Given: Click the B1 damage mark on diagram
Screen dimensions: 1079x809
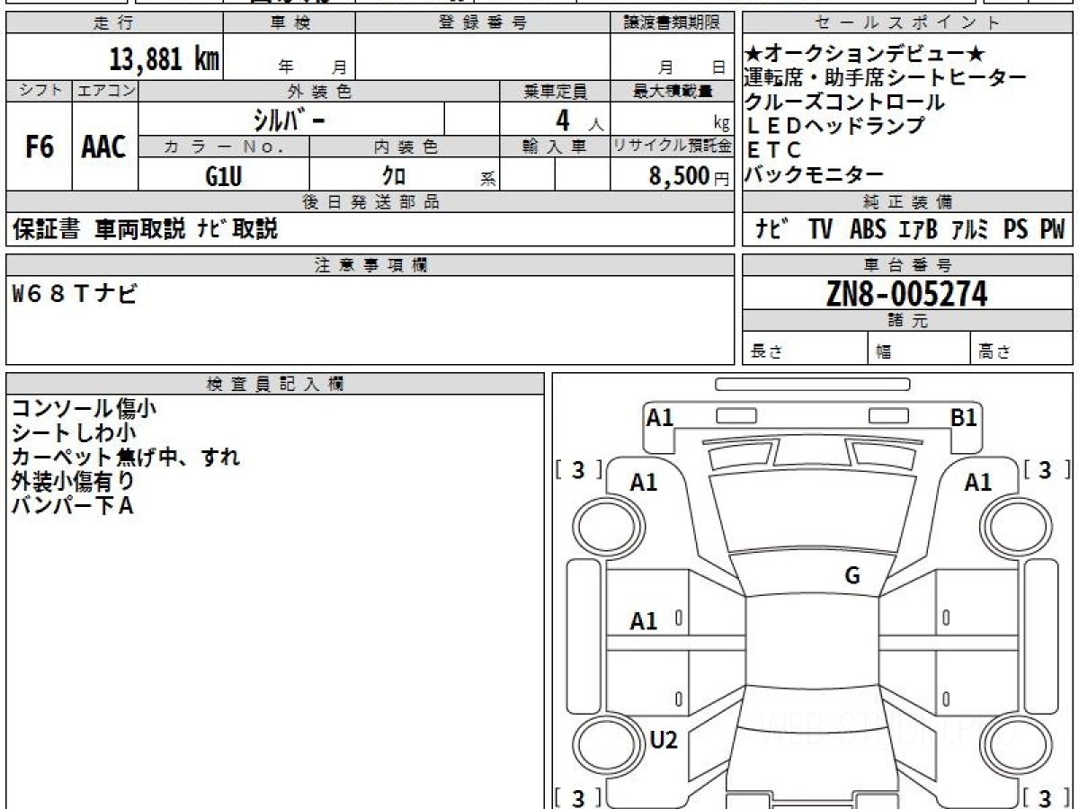Looking at the screenshot, I should tap(964, 417).
